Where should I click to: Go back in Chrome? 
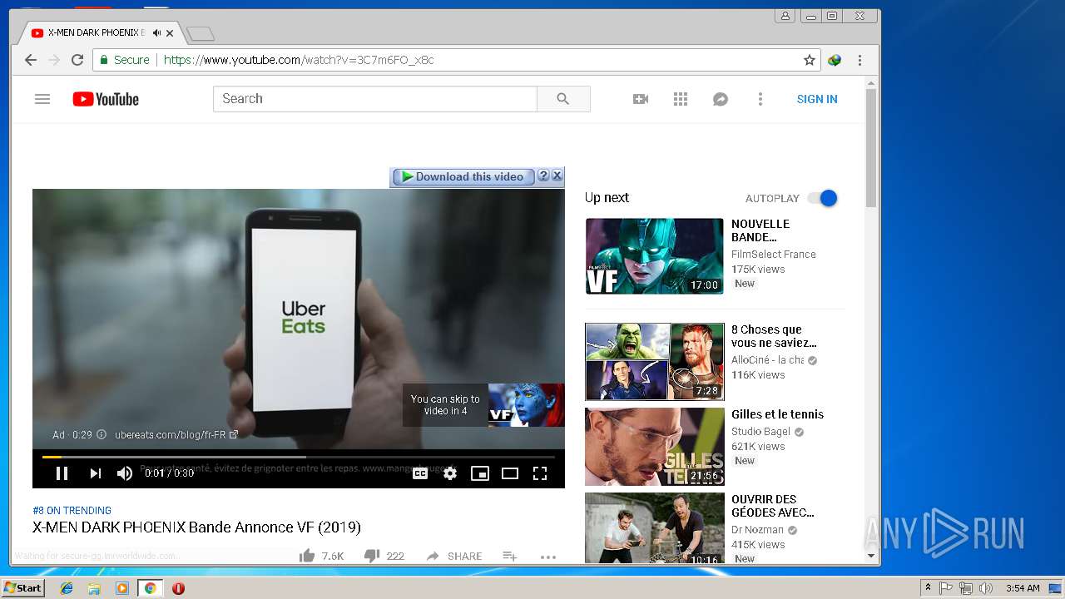[31, 60]
